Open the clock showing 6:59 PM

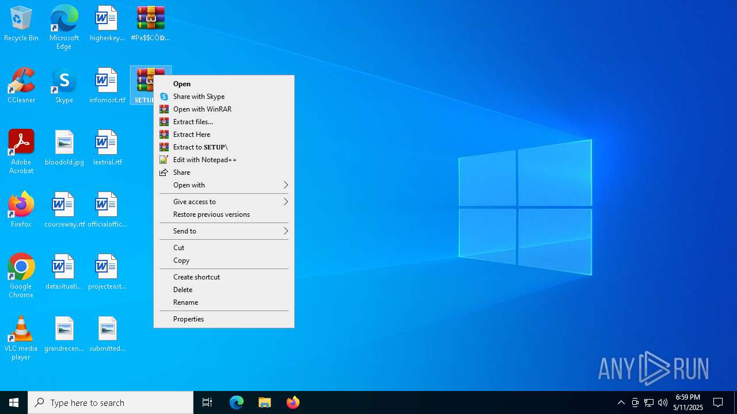click(688, 402)
